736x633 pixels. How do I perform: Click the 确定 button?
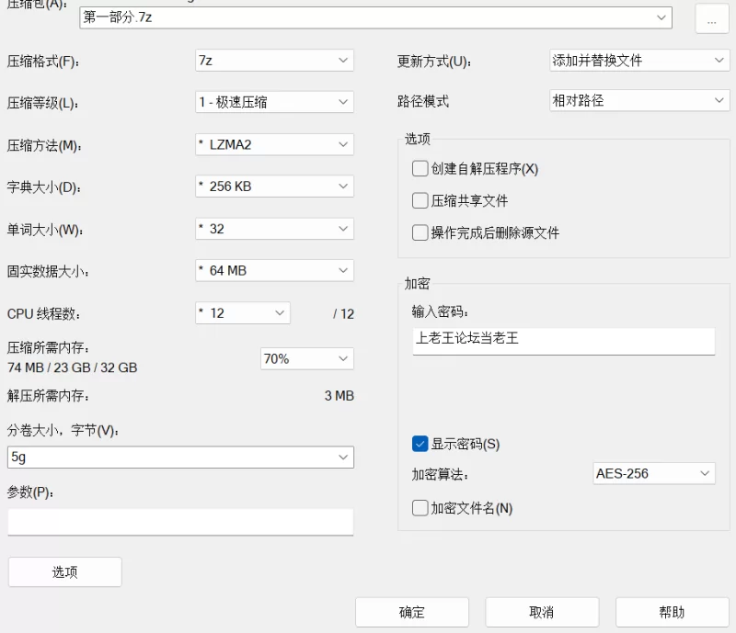pos(412,613)
